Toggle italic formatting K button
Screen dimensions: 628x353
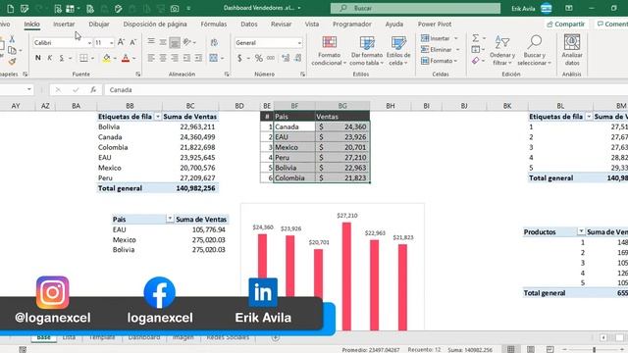tap(50, 58)
